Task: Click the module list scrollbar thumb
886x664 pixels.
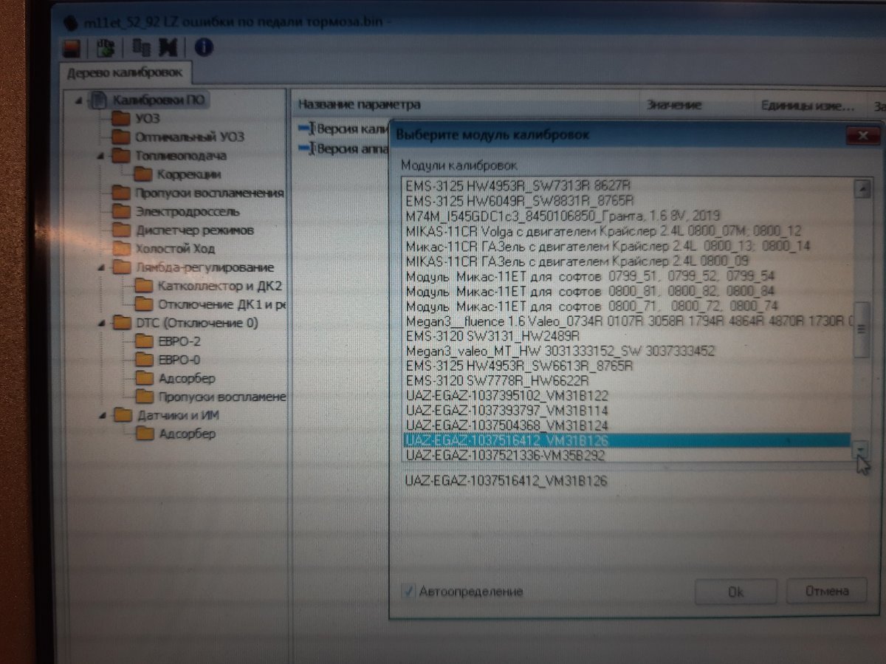Action: (x=861, y=329)
